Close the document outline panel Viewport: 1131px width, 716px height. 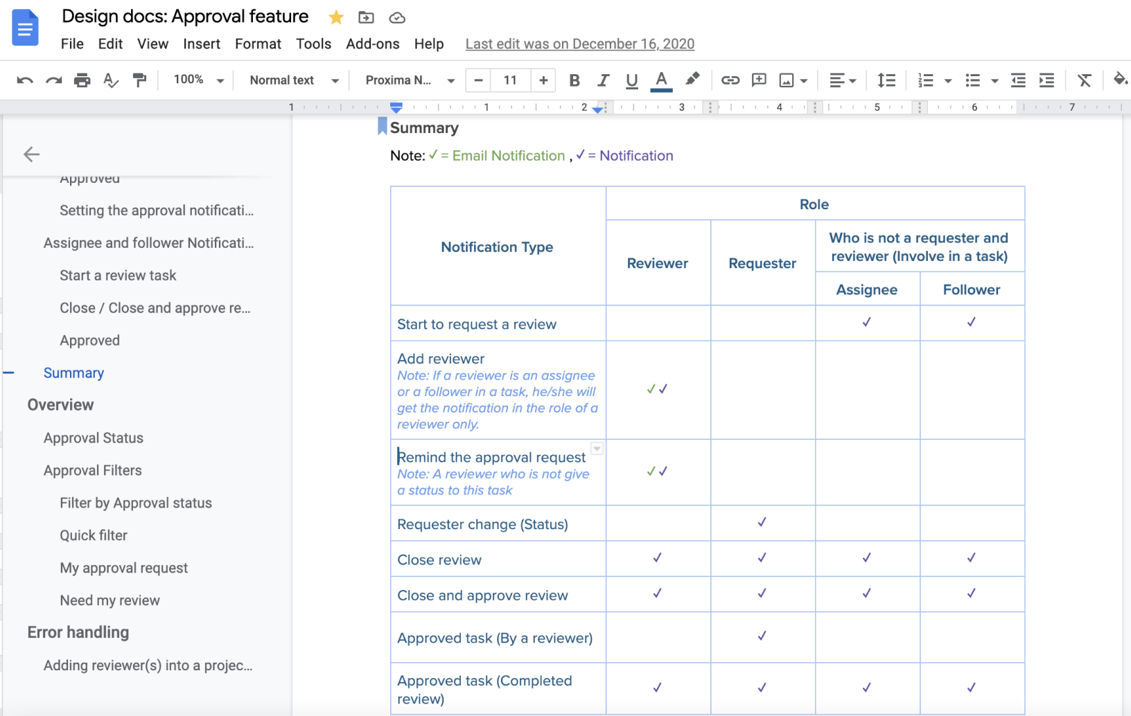tap(31, 154)
